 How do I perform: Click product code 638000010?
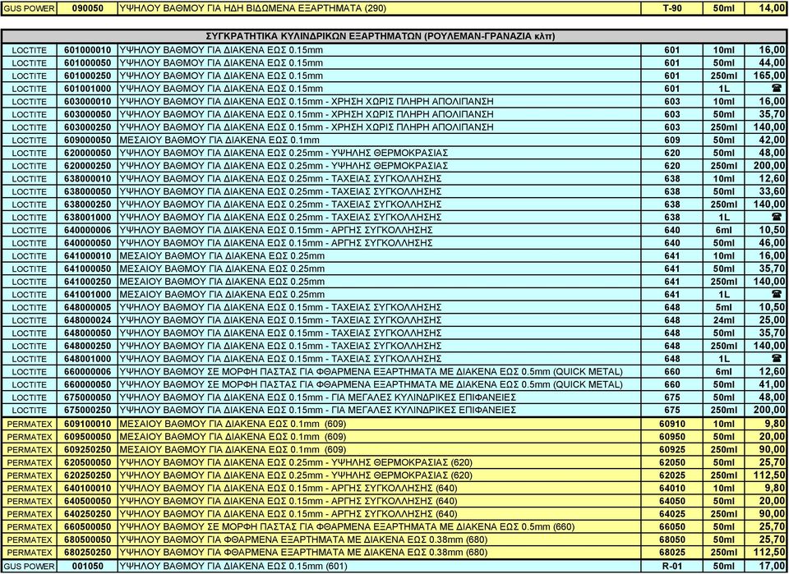coord(88,178)
